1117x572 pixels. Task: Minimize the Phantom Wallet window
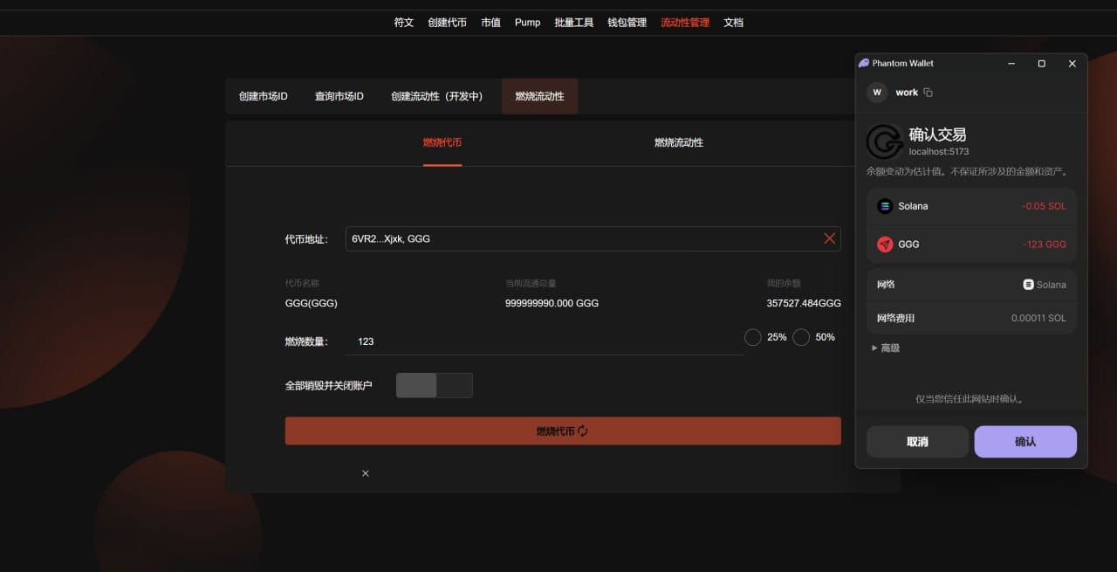[1011, 64]
